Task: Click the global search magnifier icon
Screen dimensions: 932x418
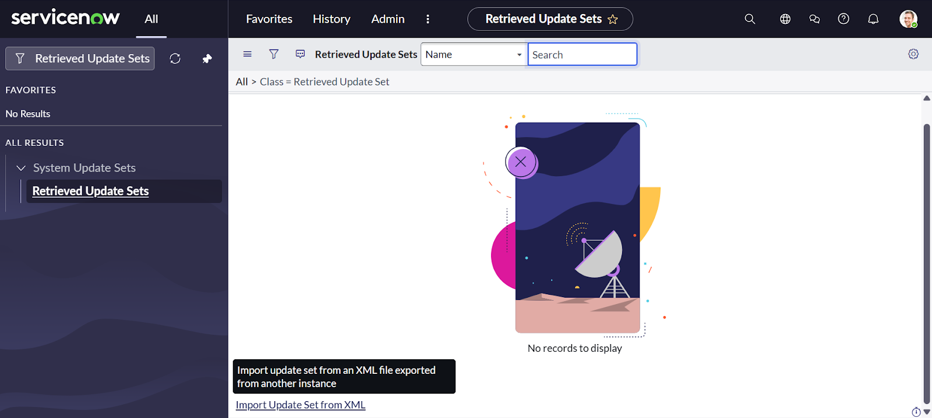Action: (750, 19)
